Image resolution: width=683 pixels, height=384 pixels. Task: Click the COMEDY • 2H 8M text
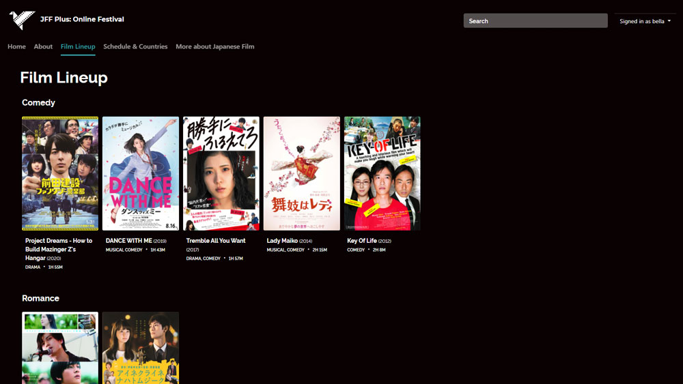(366, 250)
